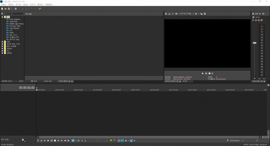This screenshot has width=270, height=146.
Task: Adjust the master volume fader
Action: 254,43
